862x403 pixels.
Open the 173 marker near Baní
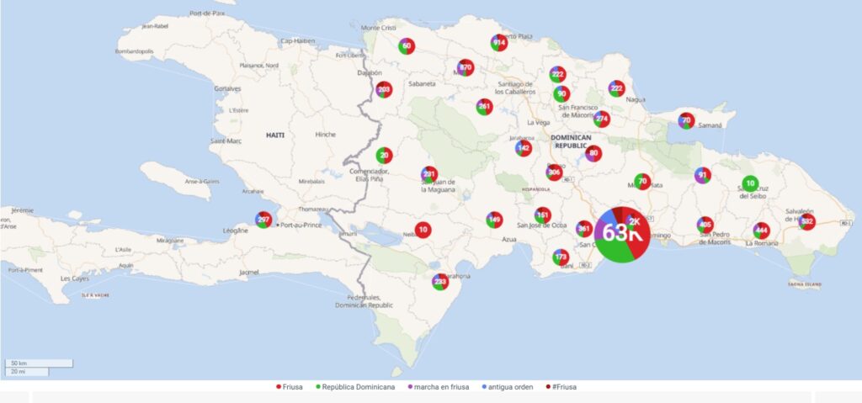click(561, 257)
